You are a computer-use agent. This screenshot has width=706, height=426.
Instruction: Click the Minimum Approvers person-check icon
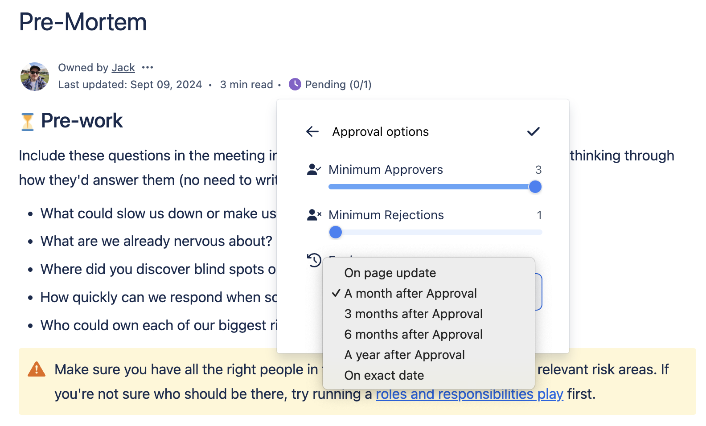314,169
